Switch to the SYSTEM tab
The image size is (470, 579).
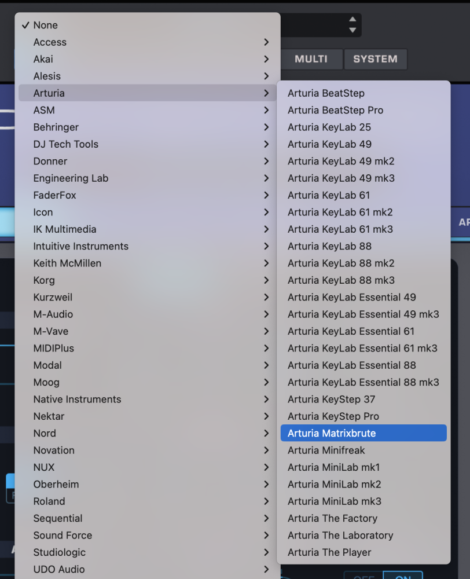pos(376,59)
